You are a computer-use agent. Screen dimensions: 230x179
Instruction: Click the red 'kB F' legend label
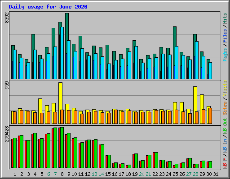point(225,163)
